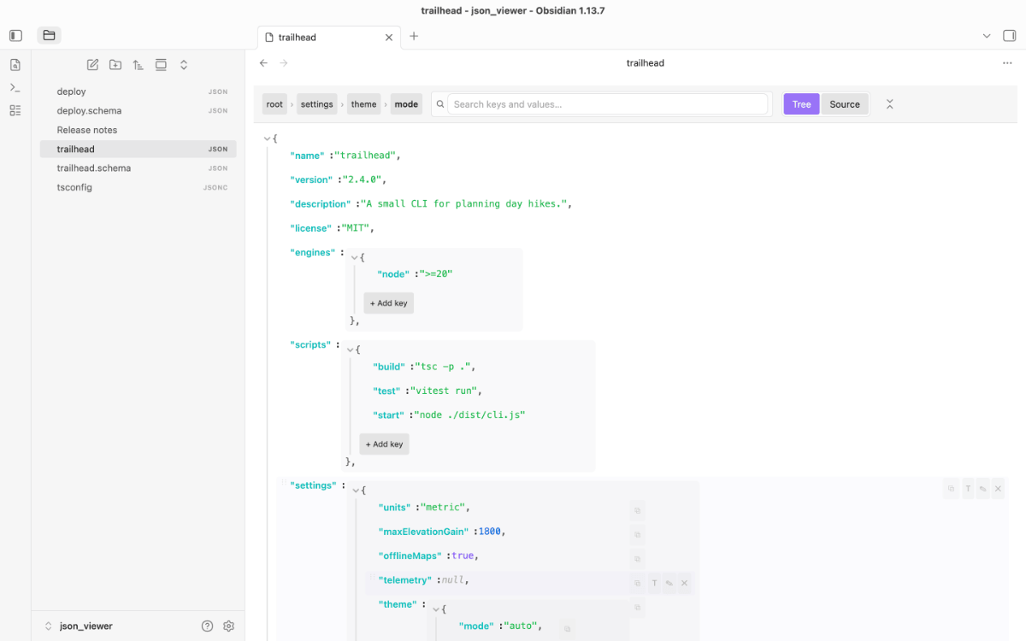The height and width of the screenshot is (641, 1026).
Task: Jump to root in the breadcrumb
Action: 274,104
